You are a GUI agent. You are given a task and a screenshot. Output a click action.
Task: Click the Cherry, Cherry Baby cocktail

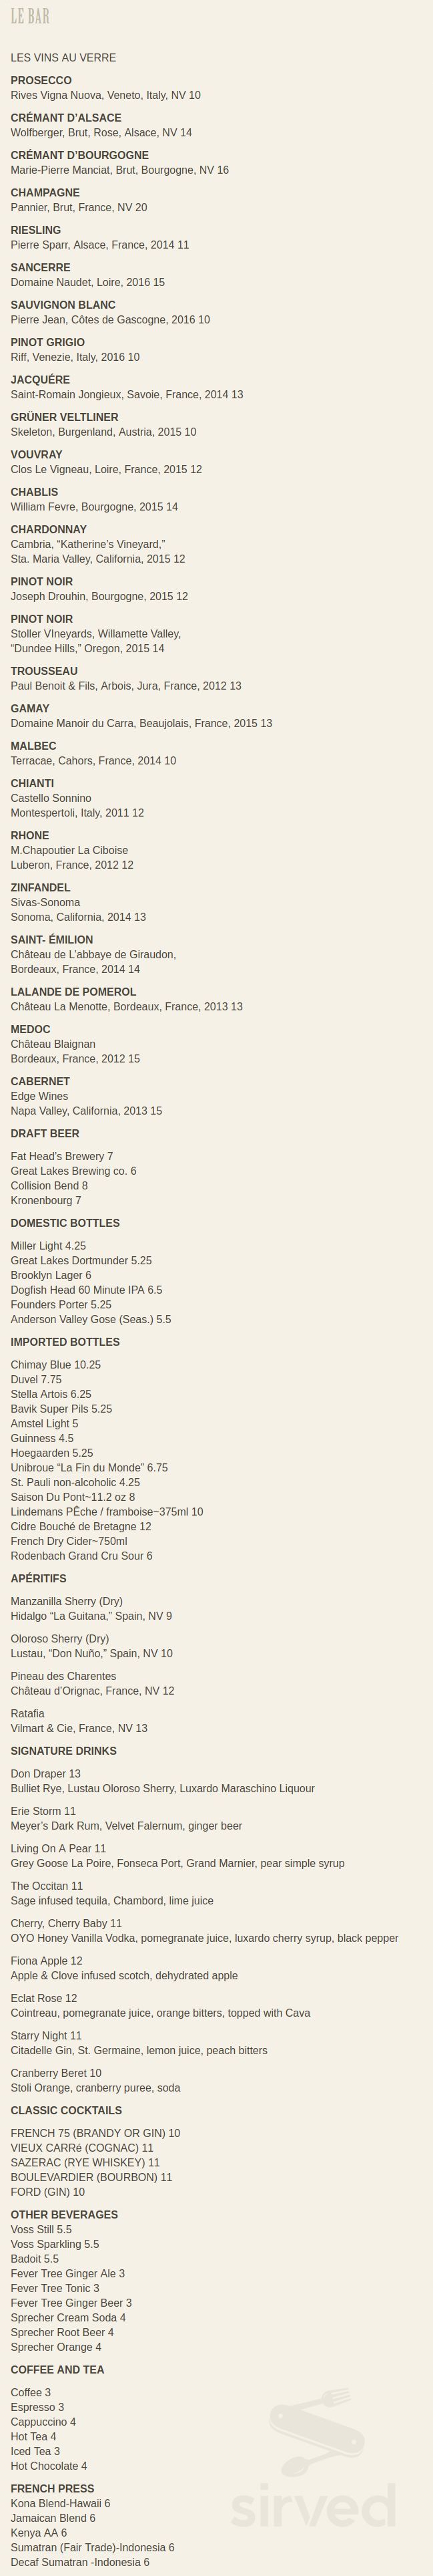click(x=67, y=1924)
